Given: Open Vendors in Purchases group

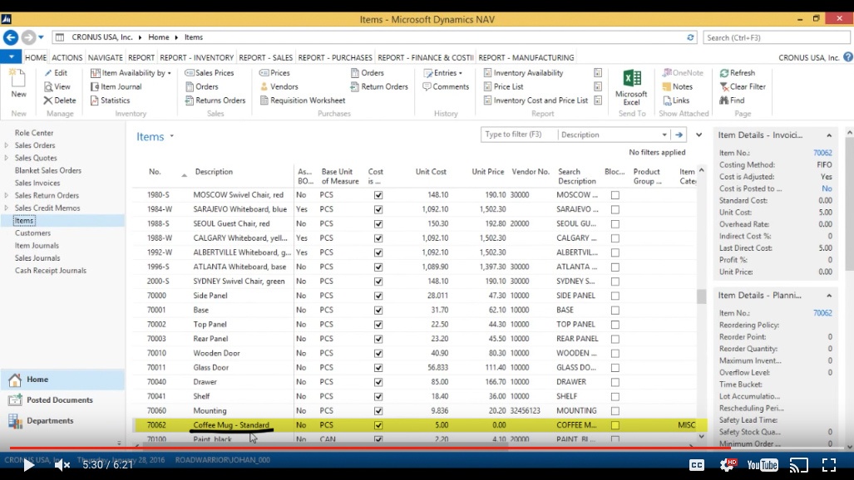Looking at the screenshot, I should [x=279, y=86].
